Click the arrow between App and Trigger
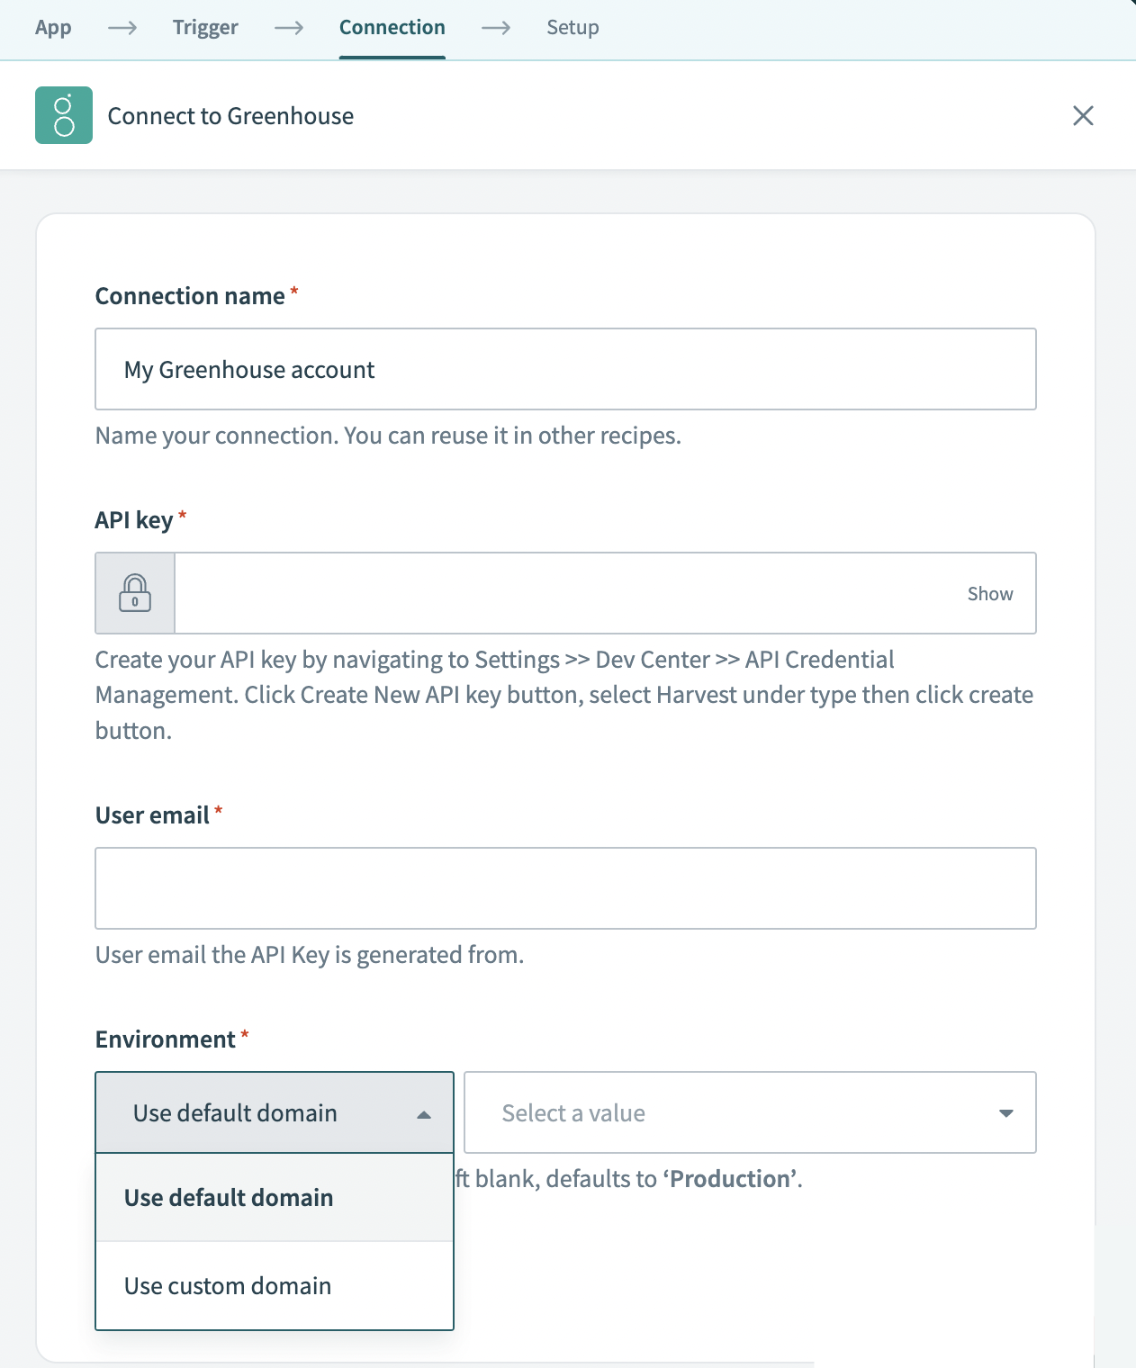The image size is (1136, 1368). coord(122,28)
